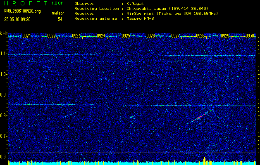This screenshot has width=260, height=165.
Task: Select the AirSpy mini receiver value
Action: pyautogui.click(x=172, y=14)
